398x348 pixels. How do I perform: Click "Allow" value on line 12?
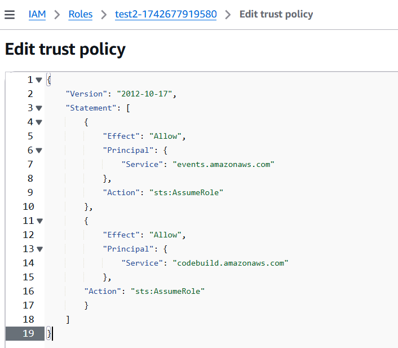point(165,235)
